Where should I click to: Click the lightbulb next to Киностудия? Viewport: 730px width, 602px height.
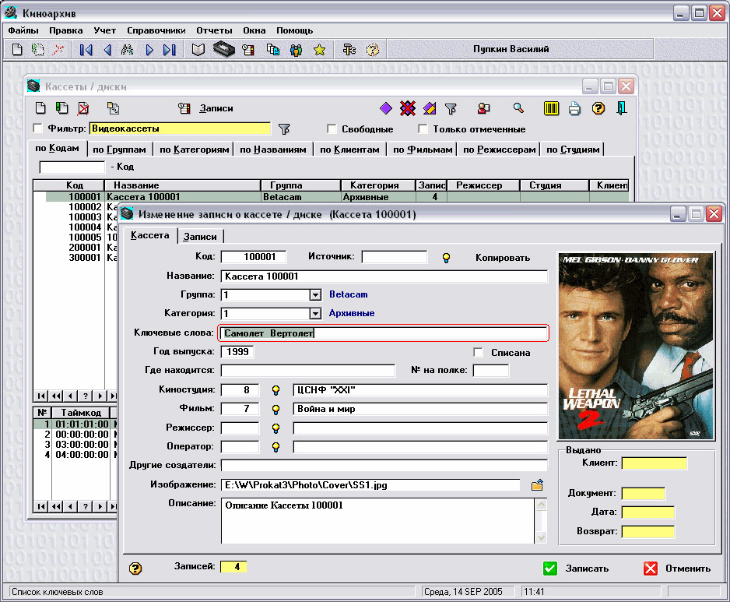click(275, 390)
